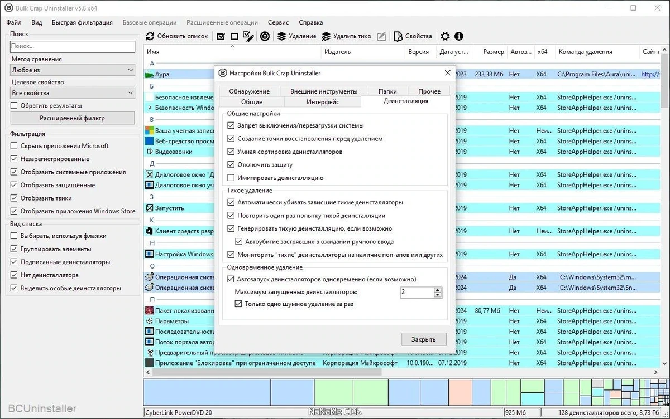Decrease the maximum running uninstallers spinner
The height and width of the screenshot is (419, 670).
point(438,295)
